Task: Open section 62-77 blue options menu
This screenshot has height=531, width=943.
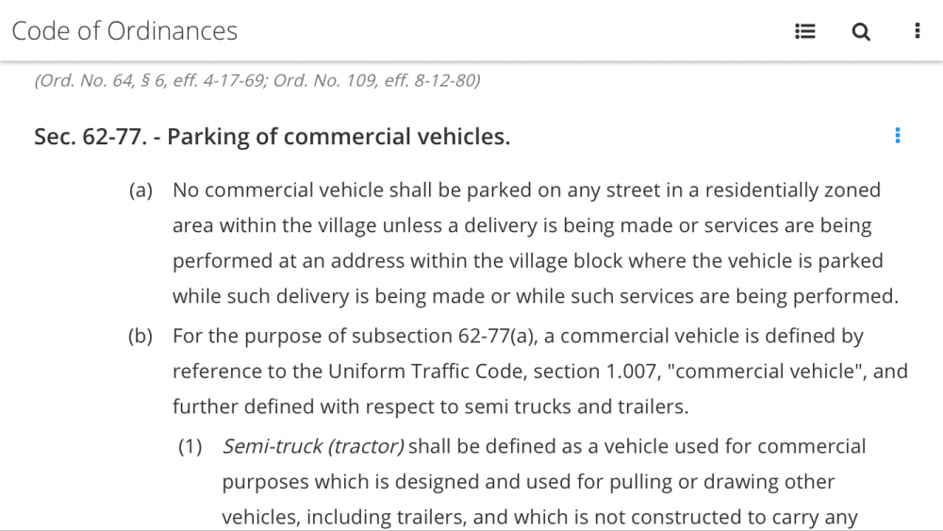Action: pos(898,135)
